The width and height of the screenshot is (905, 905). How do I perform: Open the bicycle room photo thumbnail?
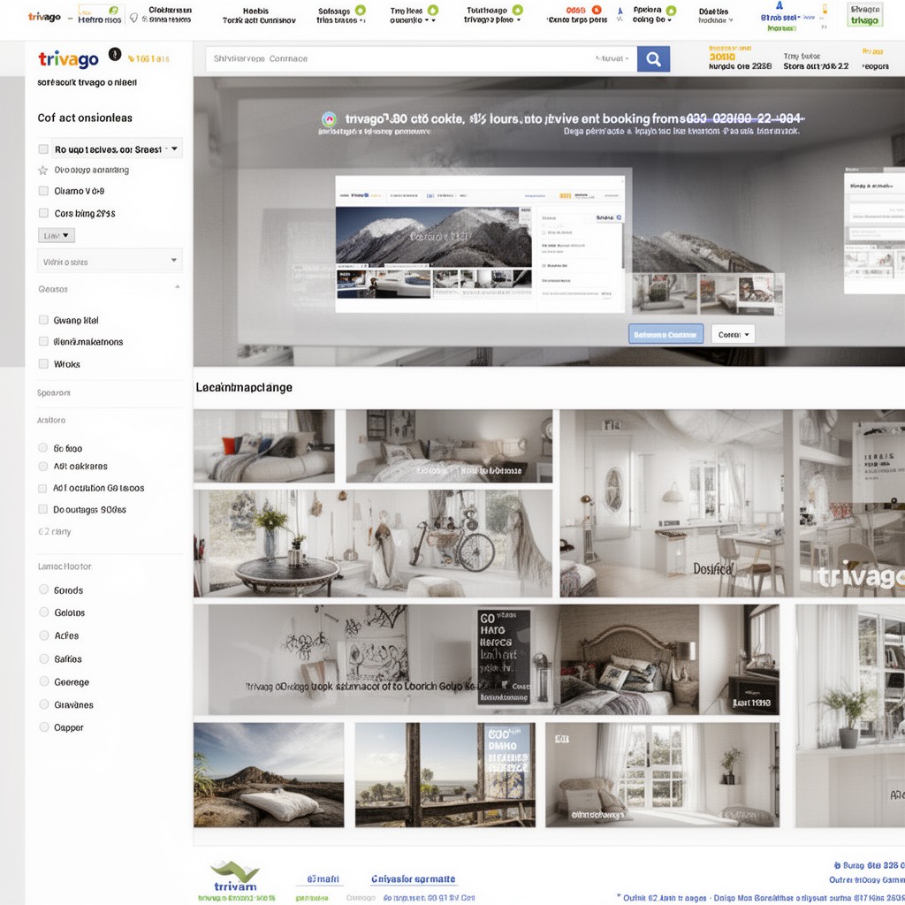[373, 544]
